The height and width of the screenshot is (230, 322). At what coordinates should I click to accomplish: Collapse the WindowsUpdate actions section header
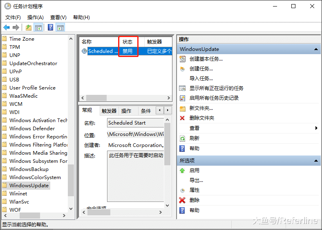tap(316, 49)
